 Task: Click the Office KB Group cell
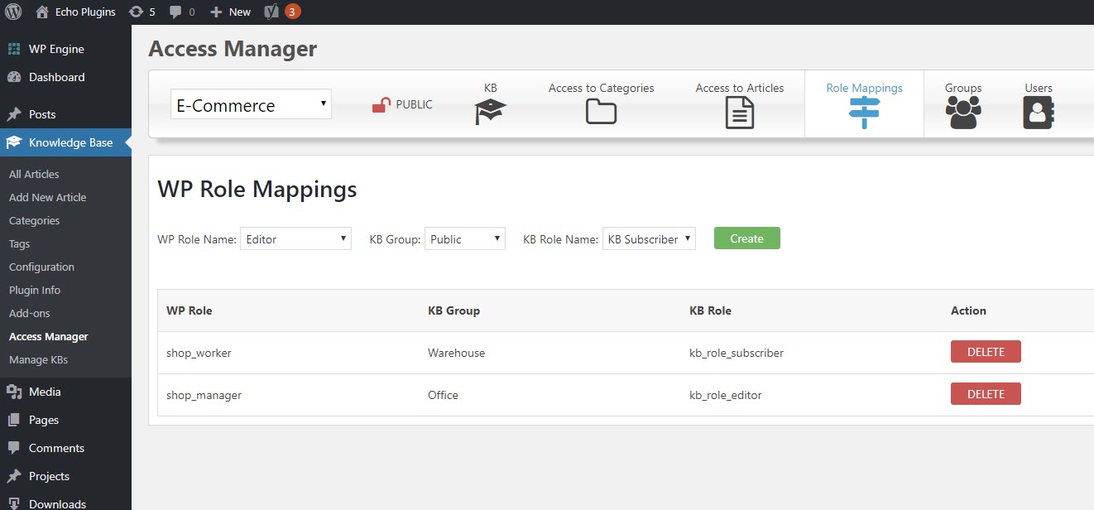tap(443, 395)
